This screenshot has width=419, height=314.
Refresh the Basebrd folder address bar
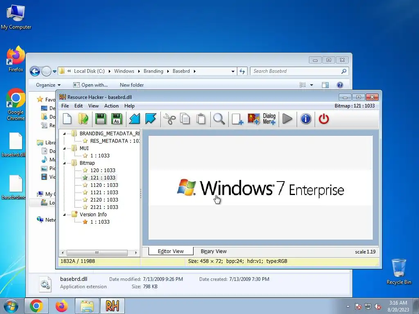pyautogui.click(x=242, y=71)
